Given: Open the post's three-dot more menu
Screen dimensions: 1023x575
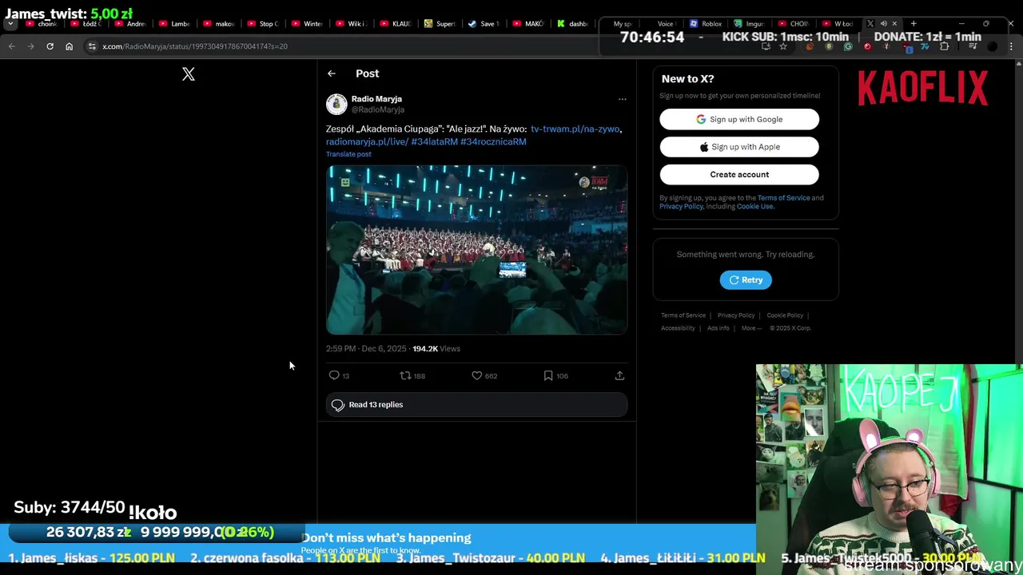Looking at the screenshot, I should point(622,99).
